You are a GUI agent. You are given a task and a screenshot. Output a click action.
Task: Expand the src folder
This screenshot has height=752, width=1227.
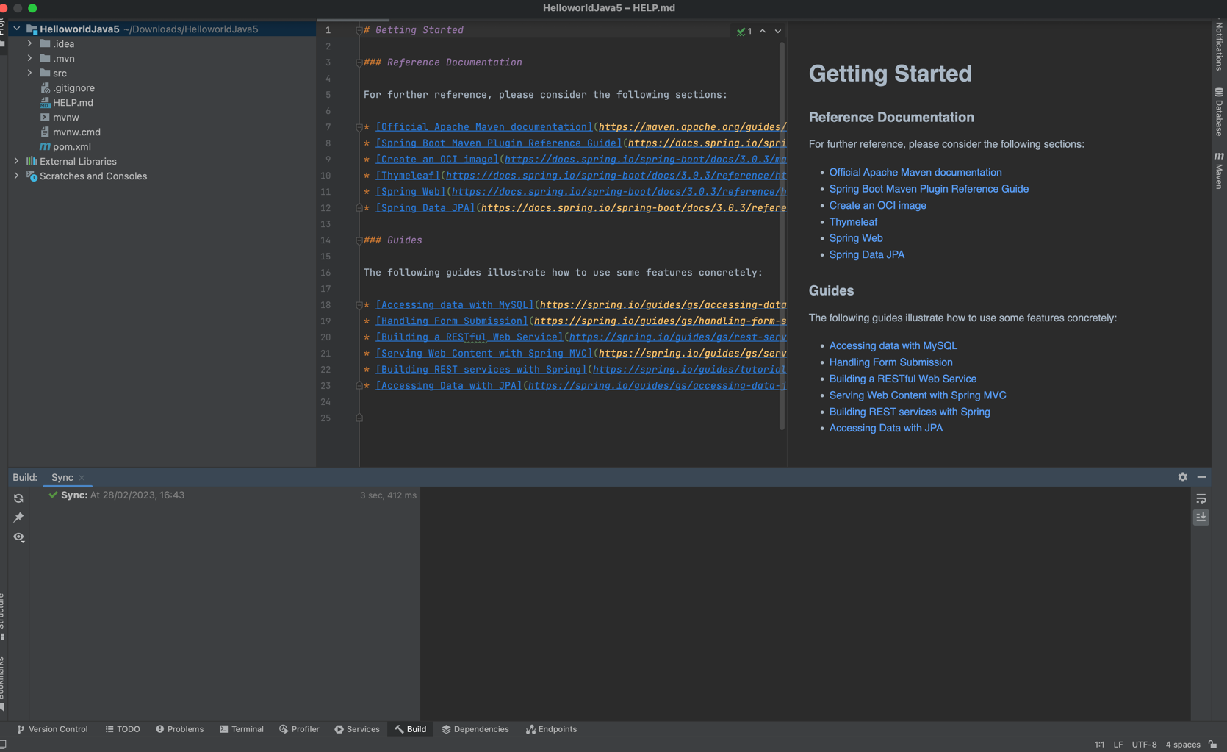pos(29,73)
